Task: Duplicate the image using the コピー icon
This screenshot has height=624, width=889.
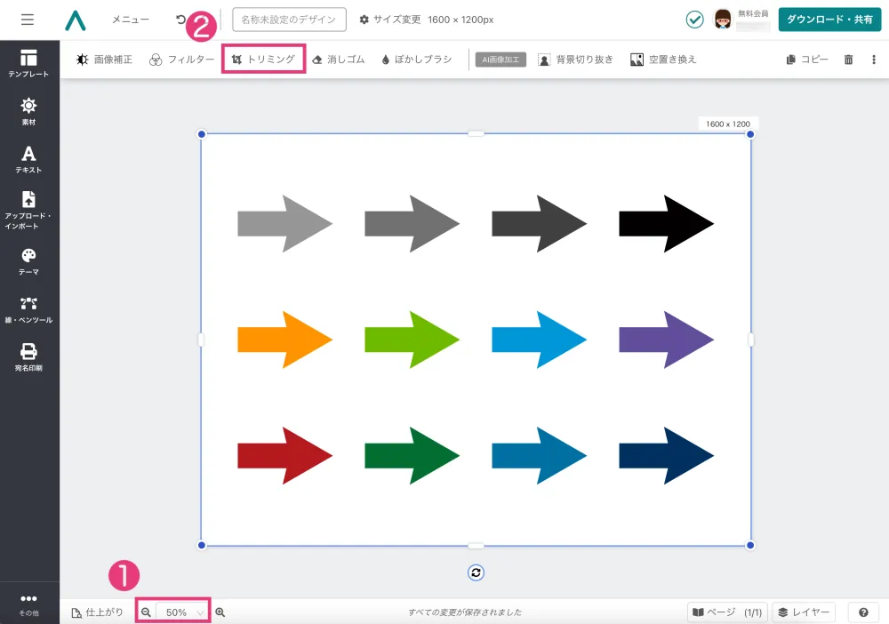Action: click(x=805, y=58)
